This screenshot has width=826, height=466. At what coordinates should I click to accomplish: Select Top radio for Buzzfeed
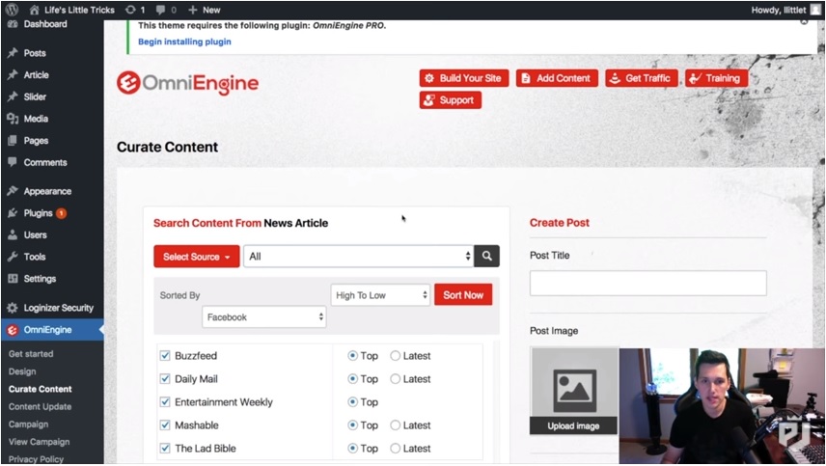click(352, 356)
